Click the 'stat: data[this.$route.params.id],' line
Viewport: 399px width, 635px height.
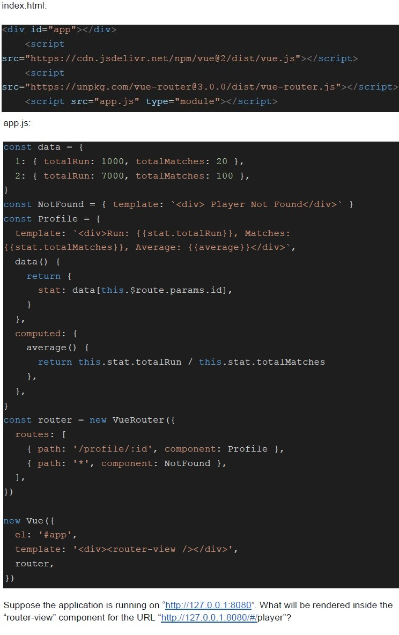[x=135, y=290]
